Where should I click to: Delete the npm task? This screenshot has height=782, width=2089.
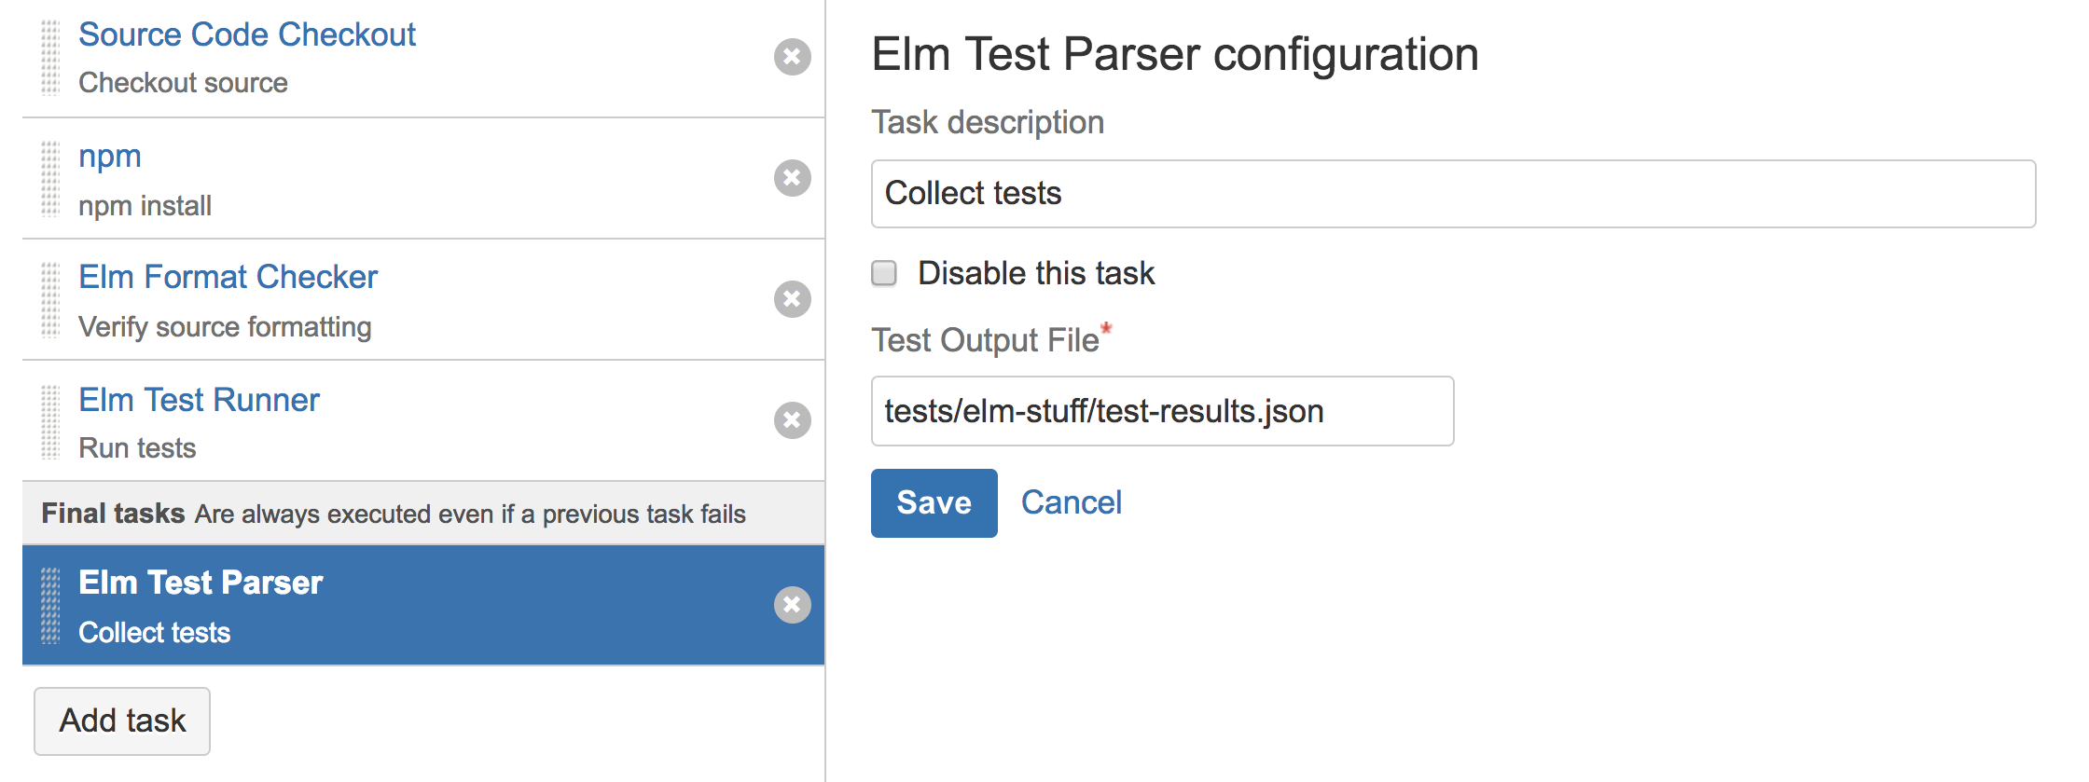[x=792, y=178]
